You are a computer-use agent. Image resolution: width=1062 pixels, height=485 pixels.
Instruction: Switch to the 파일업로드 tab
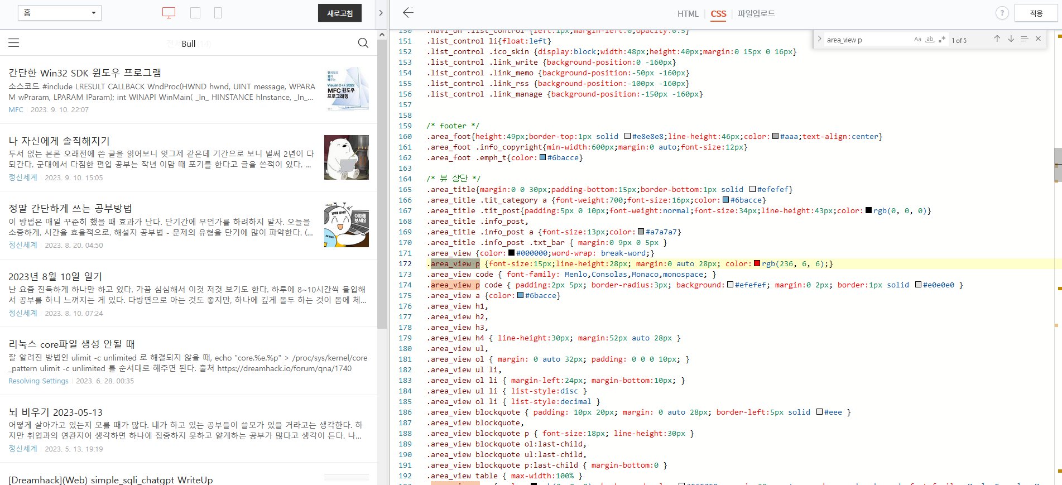pyautogui.click(x=756, y=14)
